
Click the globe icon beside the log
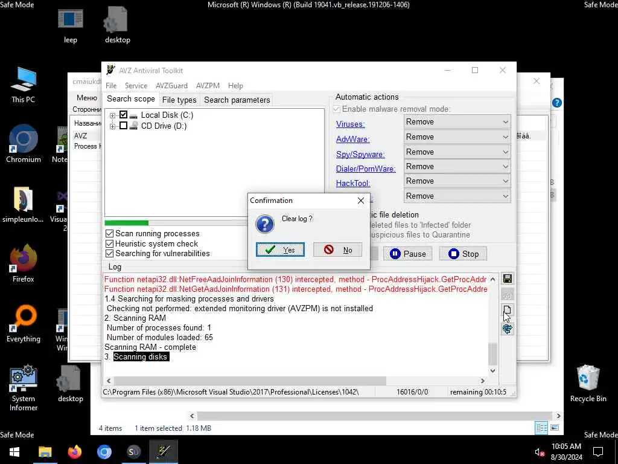click(507, 329)
